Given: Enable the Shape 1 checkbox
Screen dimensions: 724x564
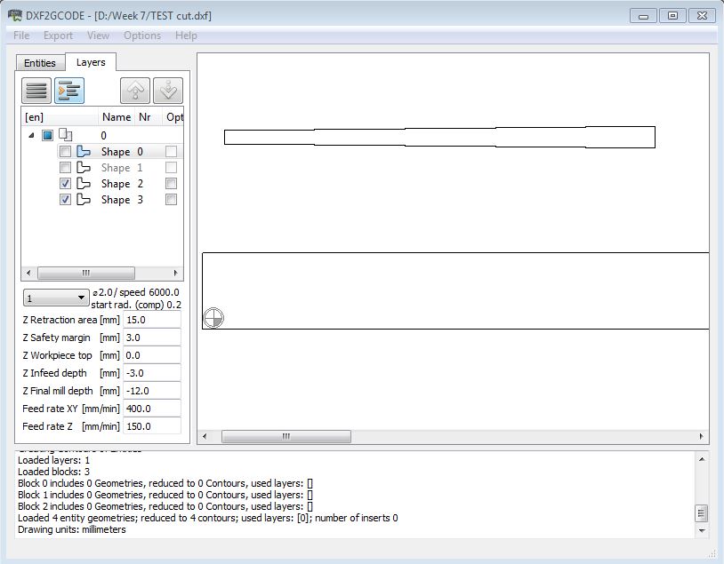Looking at the screenshot, I should coord(65,167).
